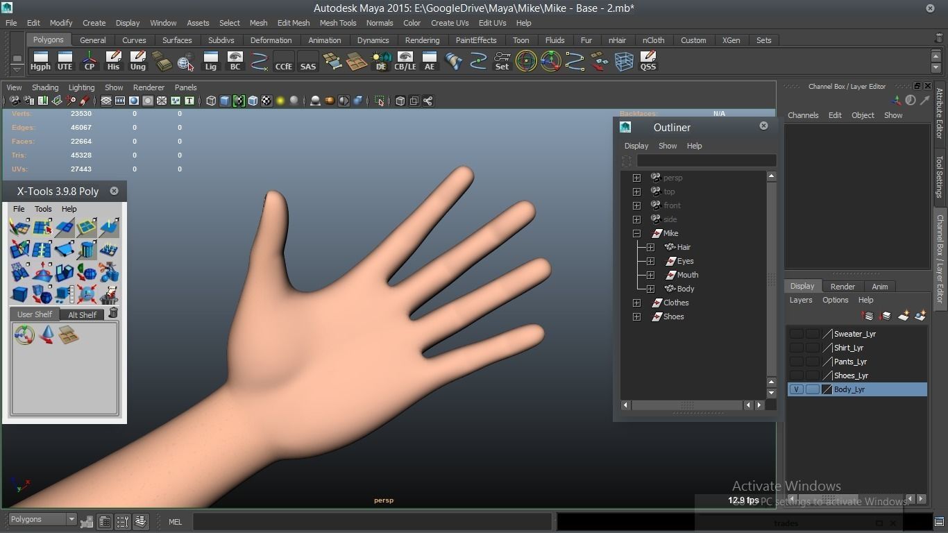This screenshot has width=948, height=533.
Task: Open the Layers menu in Layer Editor
Action: (x=801, y=300)
